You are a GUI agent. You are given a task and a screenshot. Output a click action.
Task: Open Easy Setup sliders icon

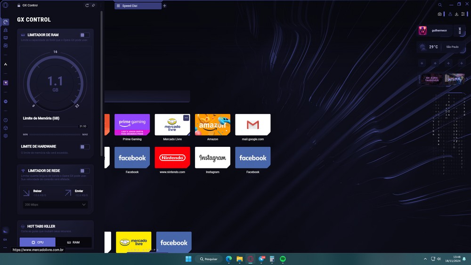[x=463, y=14]
